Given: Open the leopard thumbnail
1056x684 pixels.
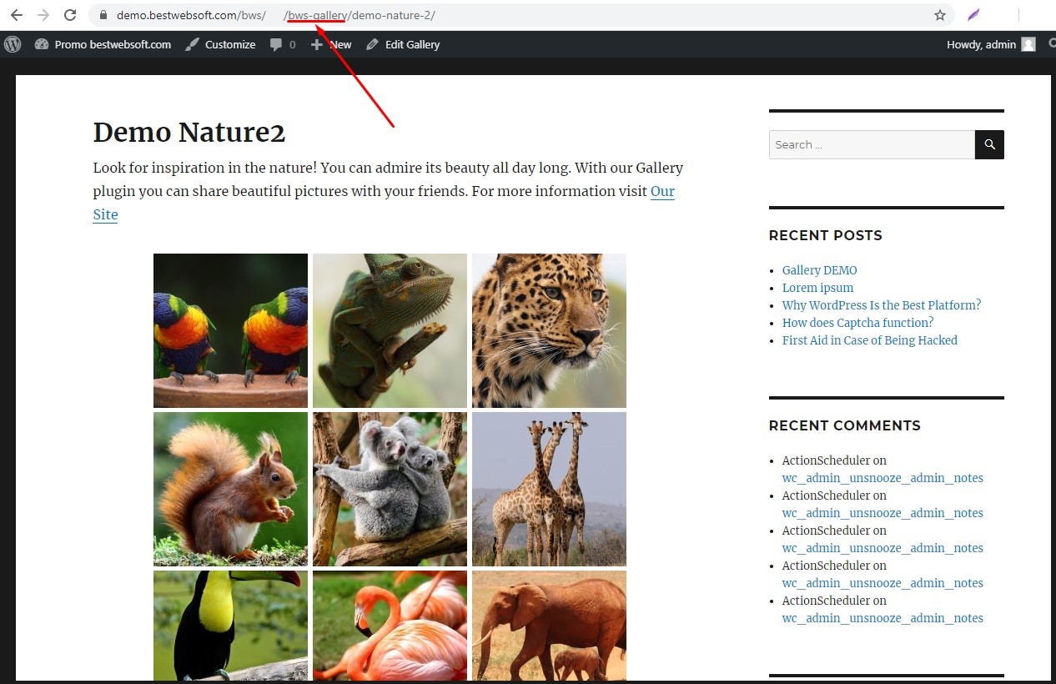Looking at the screenshot, I should pos(549,330).
